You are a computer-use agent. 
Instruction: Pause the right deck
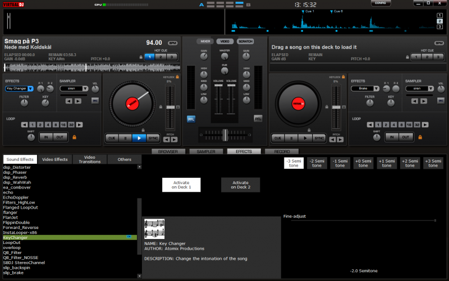(x=291, y=138)
